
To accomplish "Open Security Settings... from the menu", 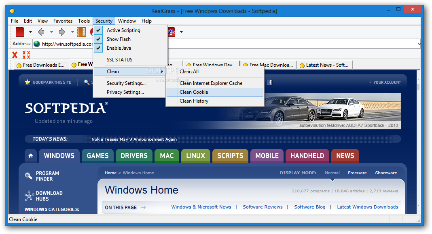I will [130, 83].
